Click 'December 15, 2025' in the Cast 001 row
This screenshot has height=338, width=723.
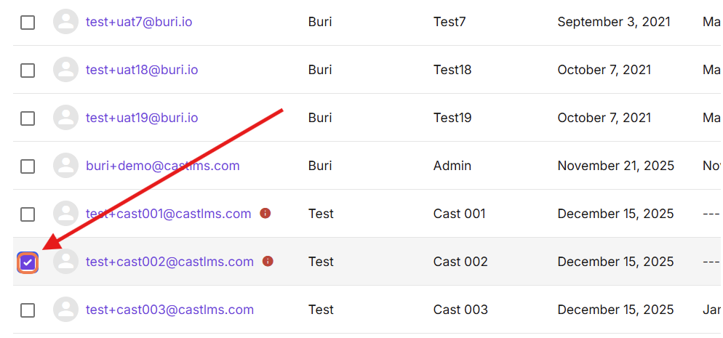pyautogui.click(x=615, y=214)
